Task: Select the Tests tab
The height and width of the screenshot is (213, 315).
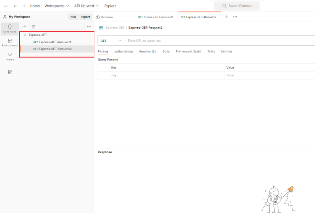Action: pos(211,52)
